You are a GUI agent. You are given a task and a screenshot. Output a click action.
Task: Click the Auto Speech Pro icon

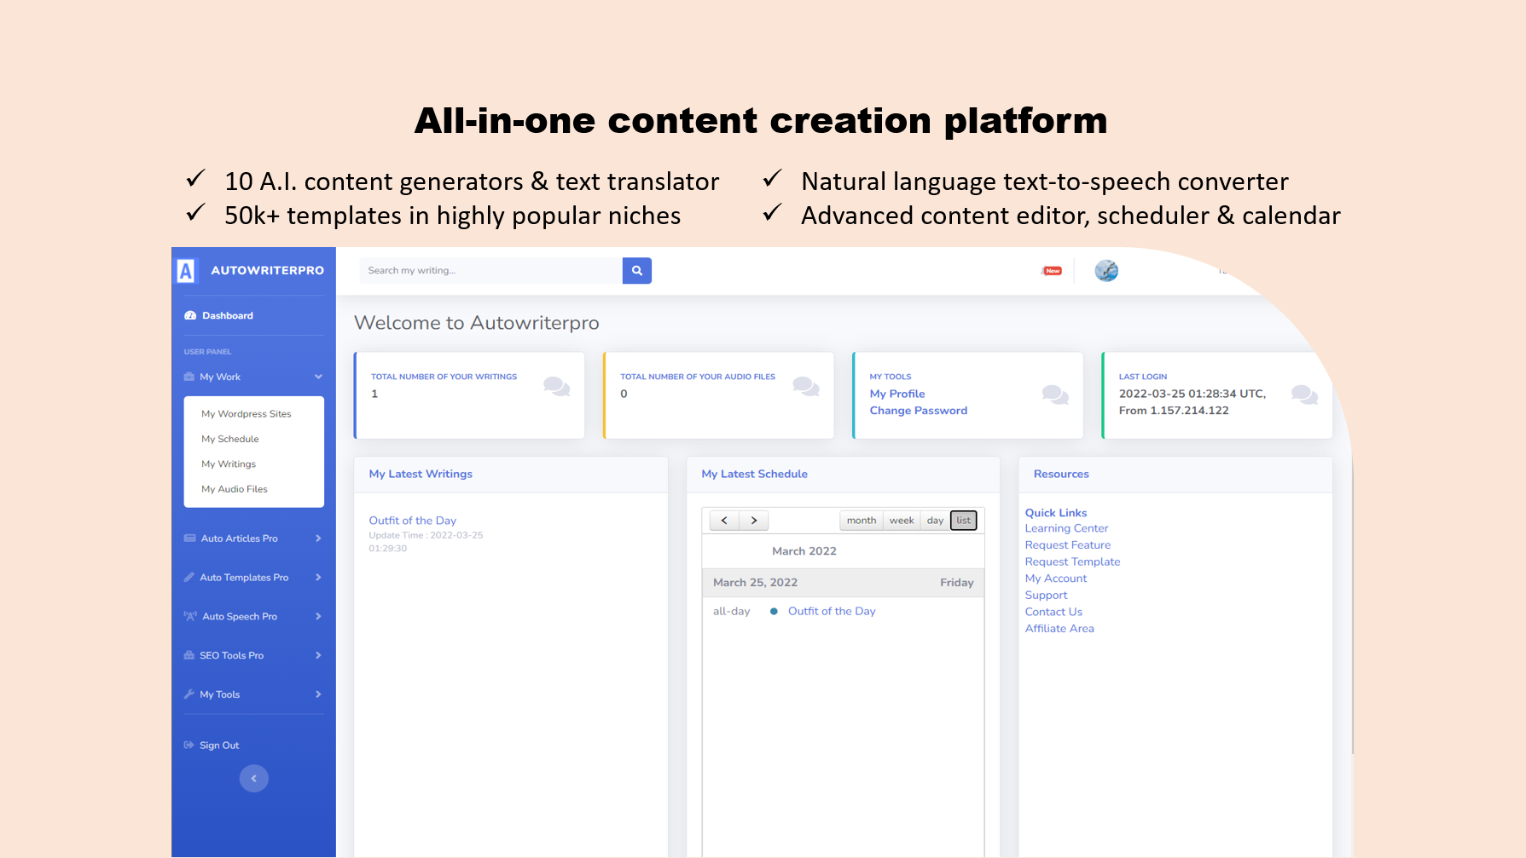190,616
